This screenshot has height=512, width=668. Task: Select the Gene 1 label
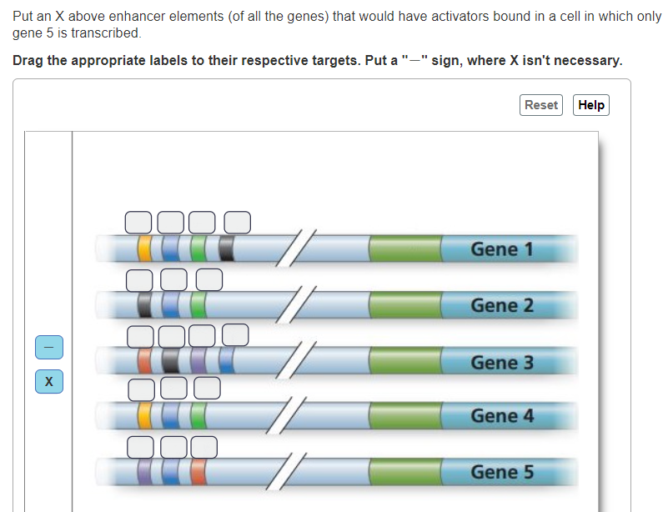(505, 248)
